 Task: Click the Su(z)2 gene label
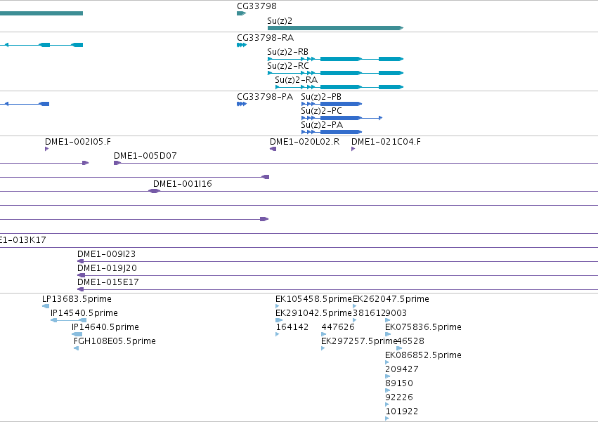click(x=280, y=21)
